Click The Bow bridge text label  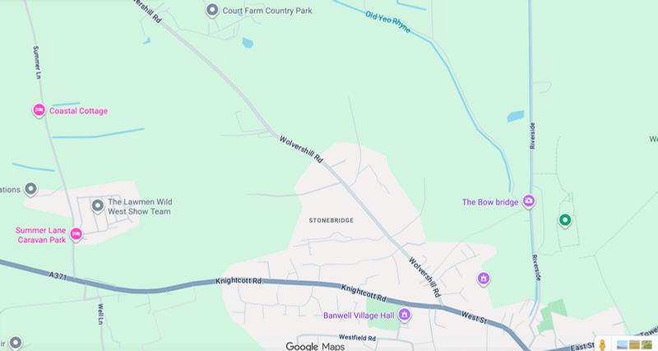pyautogui.click(x=490, y=201)
